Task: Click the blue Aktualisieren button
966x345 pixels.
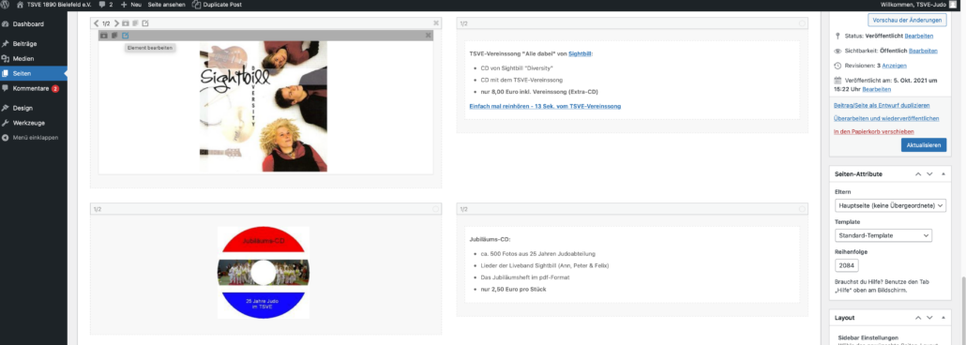Action: pos(924,145)
